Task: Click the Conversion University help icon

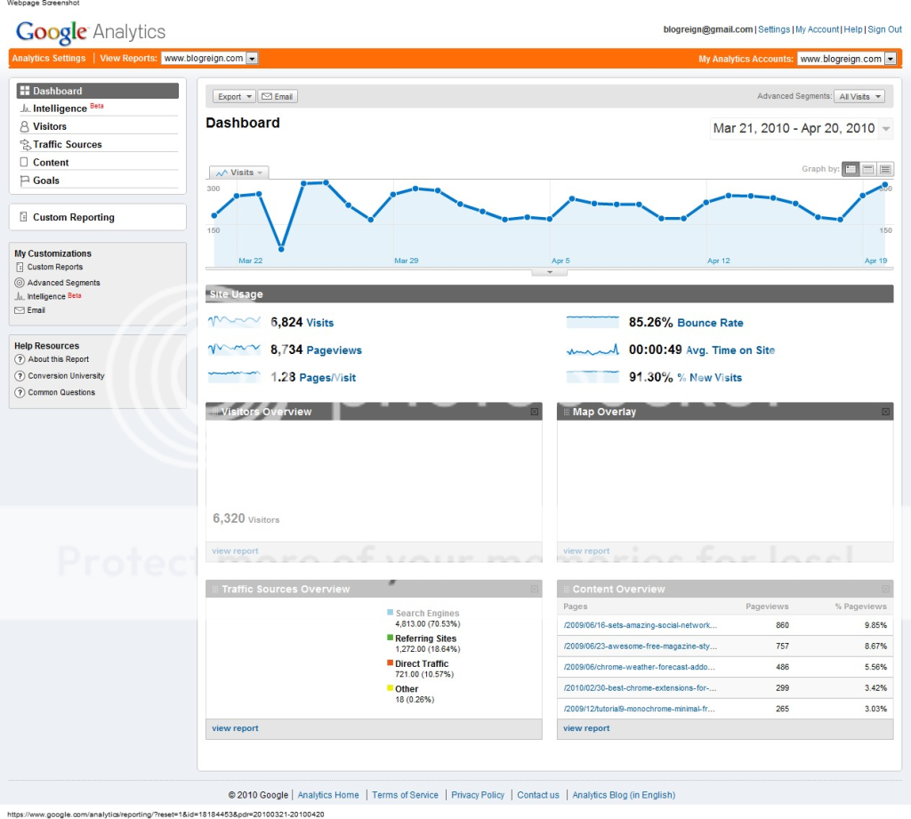Action: coord(20,376)
